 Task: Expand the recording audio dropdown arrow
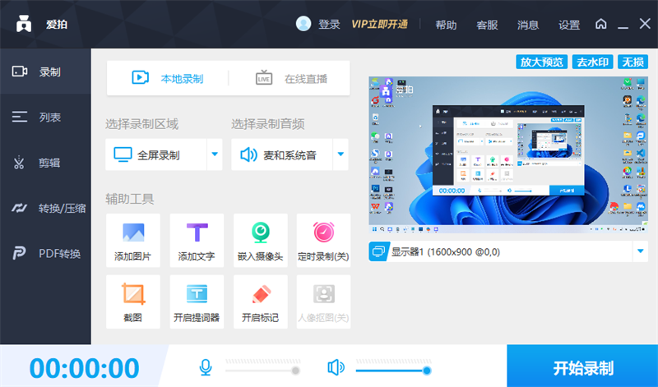pyautogui.click(x=341, y=154)
